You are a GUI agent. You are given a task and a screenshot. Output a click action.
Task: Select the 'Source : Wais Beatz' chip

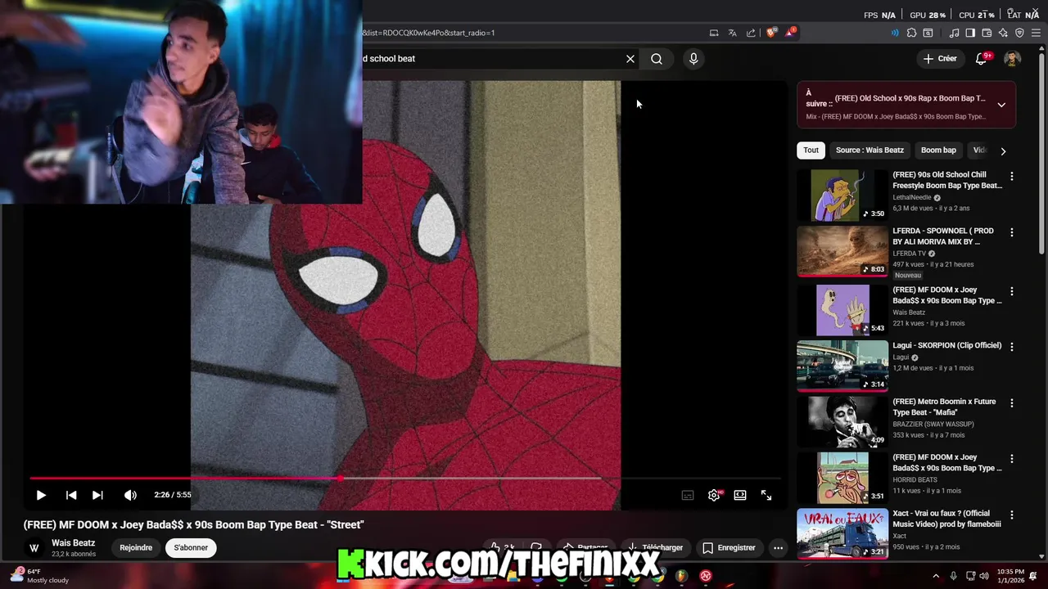pyautogui.click(x=870, y=150)
